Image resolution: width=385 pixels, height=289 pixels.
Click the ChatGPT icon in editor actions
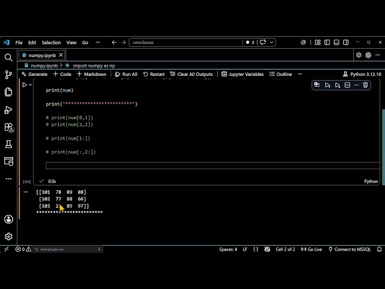(368, 55)
